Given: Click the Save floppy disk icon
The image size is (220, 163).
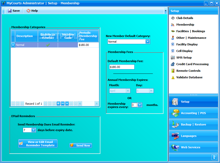Looking at the screenshot, I should (x=10, y=11).
